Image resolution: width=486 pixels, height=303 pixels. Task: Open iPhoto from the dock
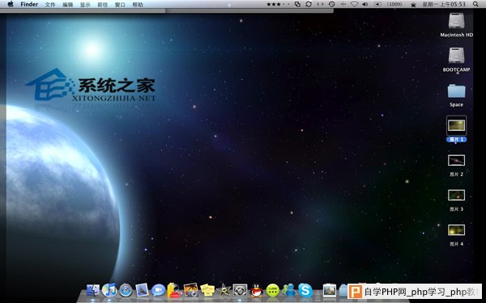coord(191,290)
